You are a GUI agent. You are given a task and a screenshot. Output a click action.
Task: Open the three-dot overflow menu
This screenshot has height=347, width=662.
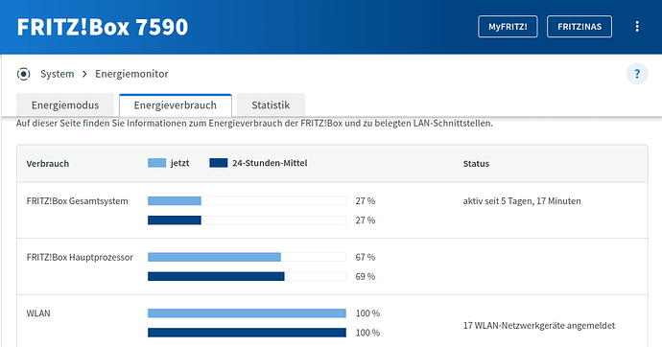[x=637, y=27]
